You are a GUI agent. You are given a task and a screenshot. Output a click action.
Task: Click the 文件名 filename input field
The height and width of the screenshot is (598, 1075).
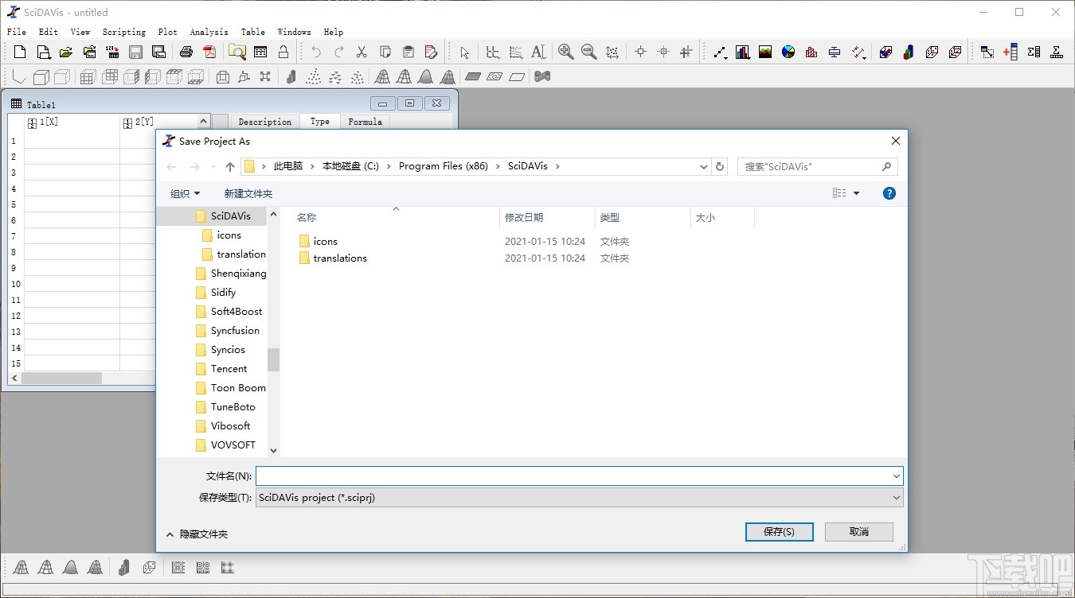579,476
